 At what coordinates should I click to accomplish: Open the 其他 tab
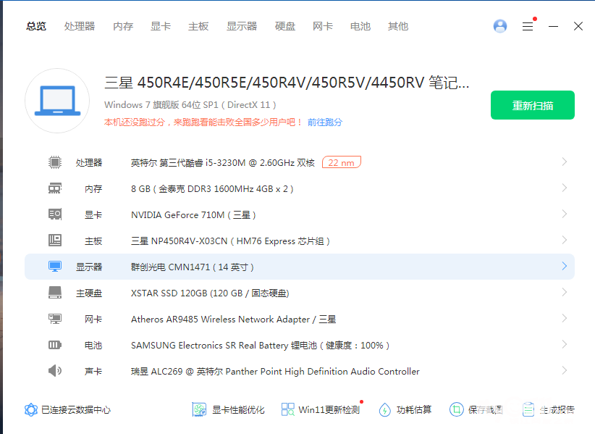coord(398,26)
